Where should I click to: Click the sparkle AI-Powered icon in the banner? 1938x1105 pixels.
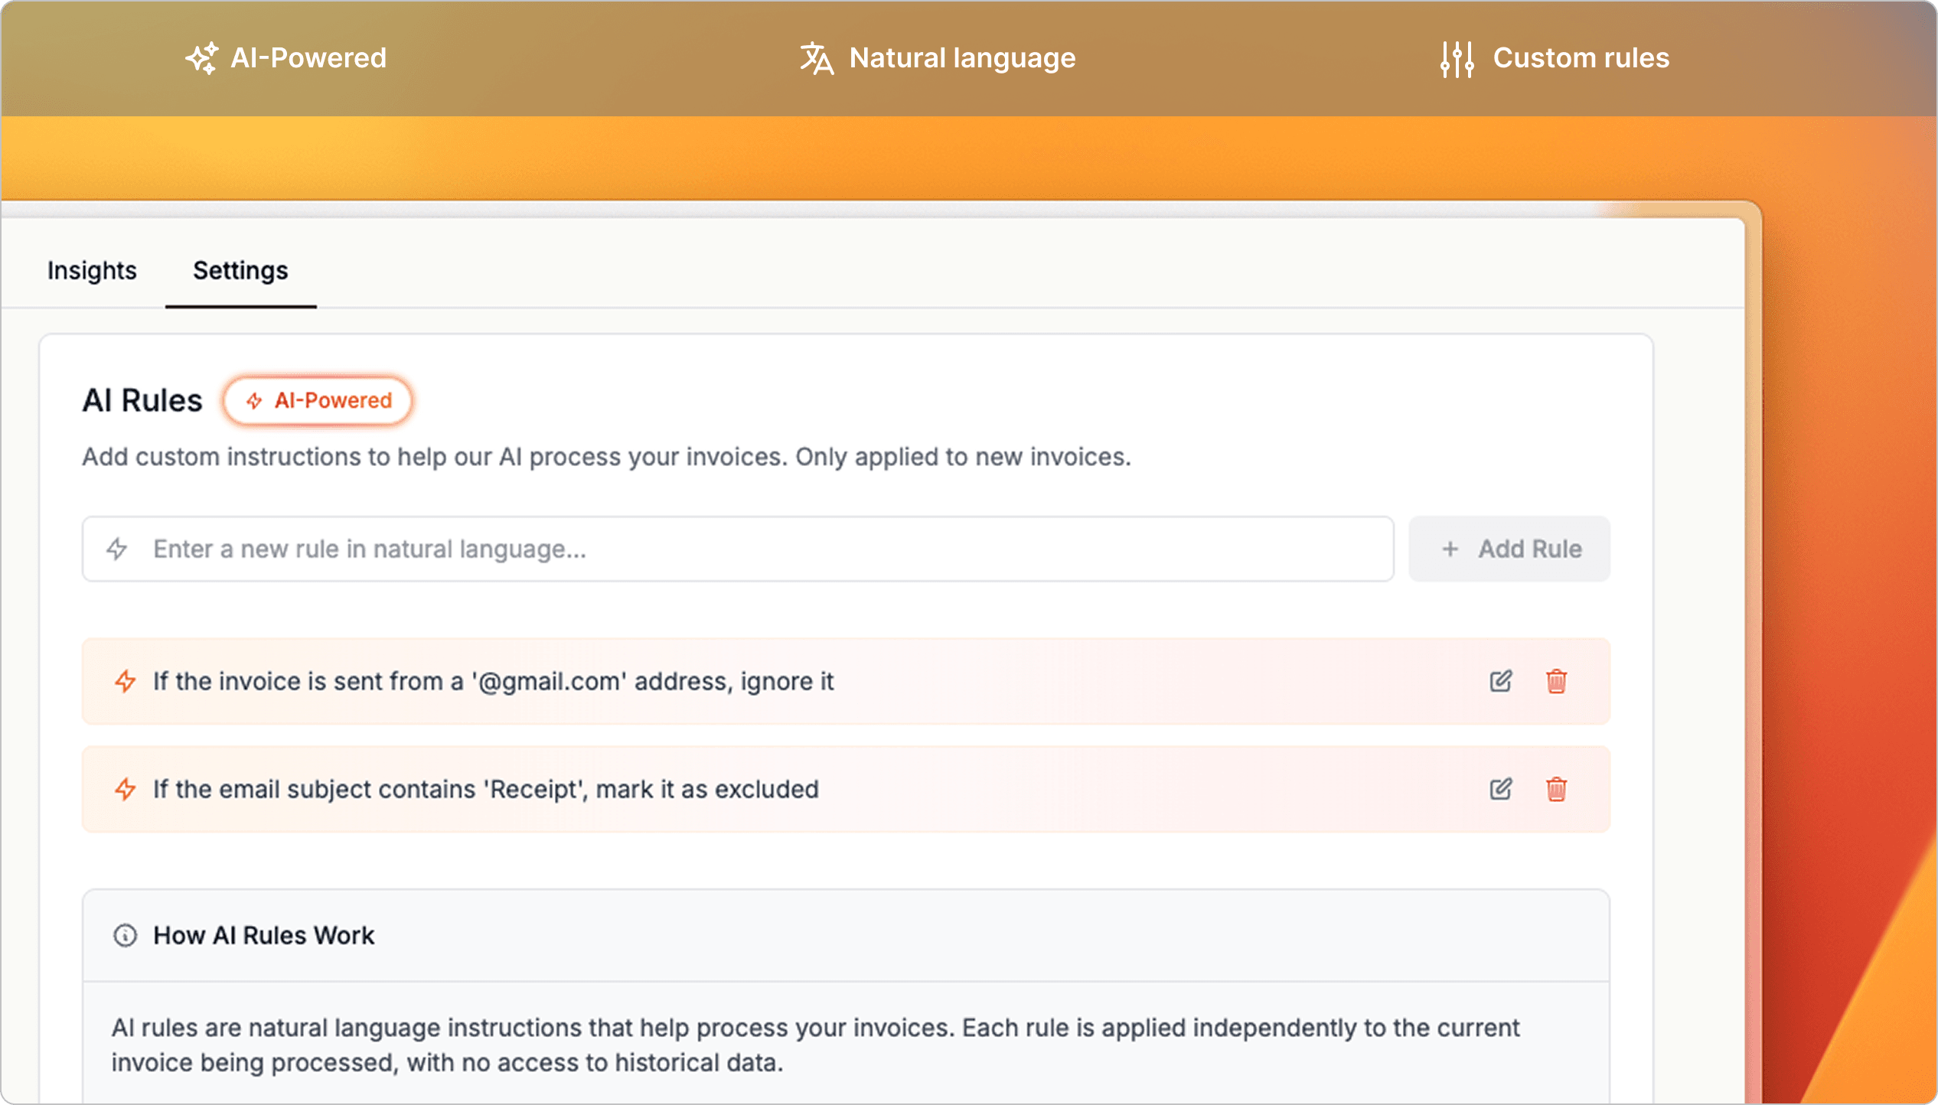[x=203, y=57]
